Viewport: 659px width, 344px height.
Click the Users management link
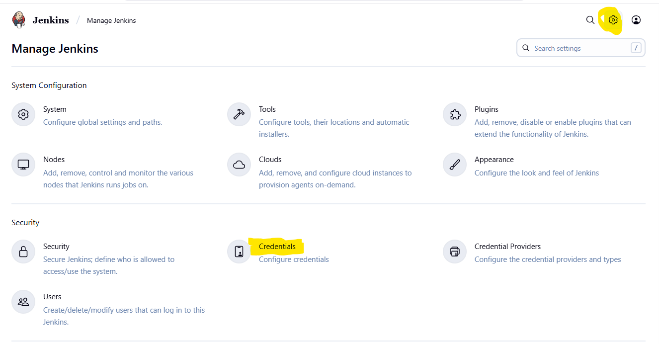(52, 297)
